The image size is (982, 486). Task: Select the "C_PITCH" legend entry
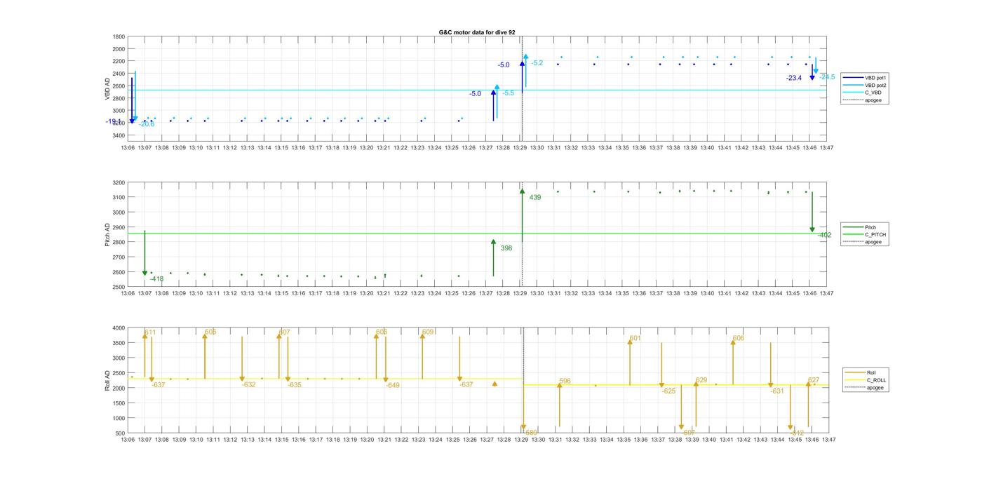[x=864, y=234]
